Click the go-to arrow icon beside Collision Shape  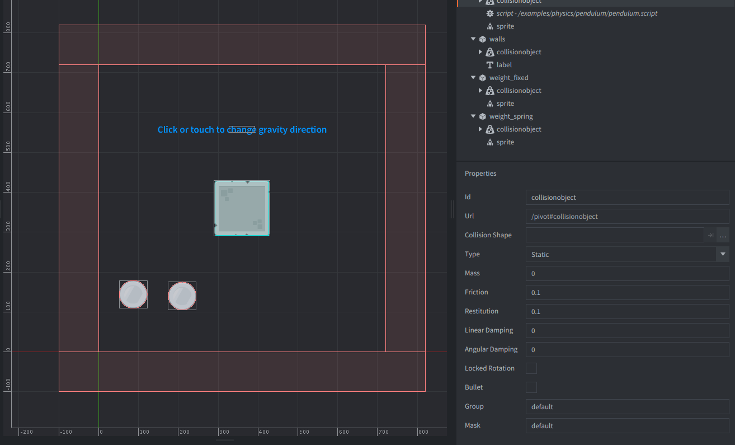pos(710,235)
